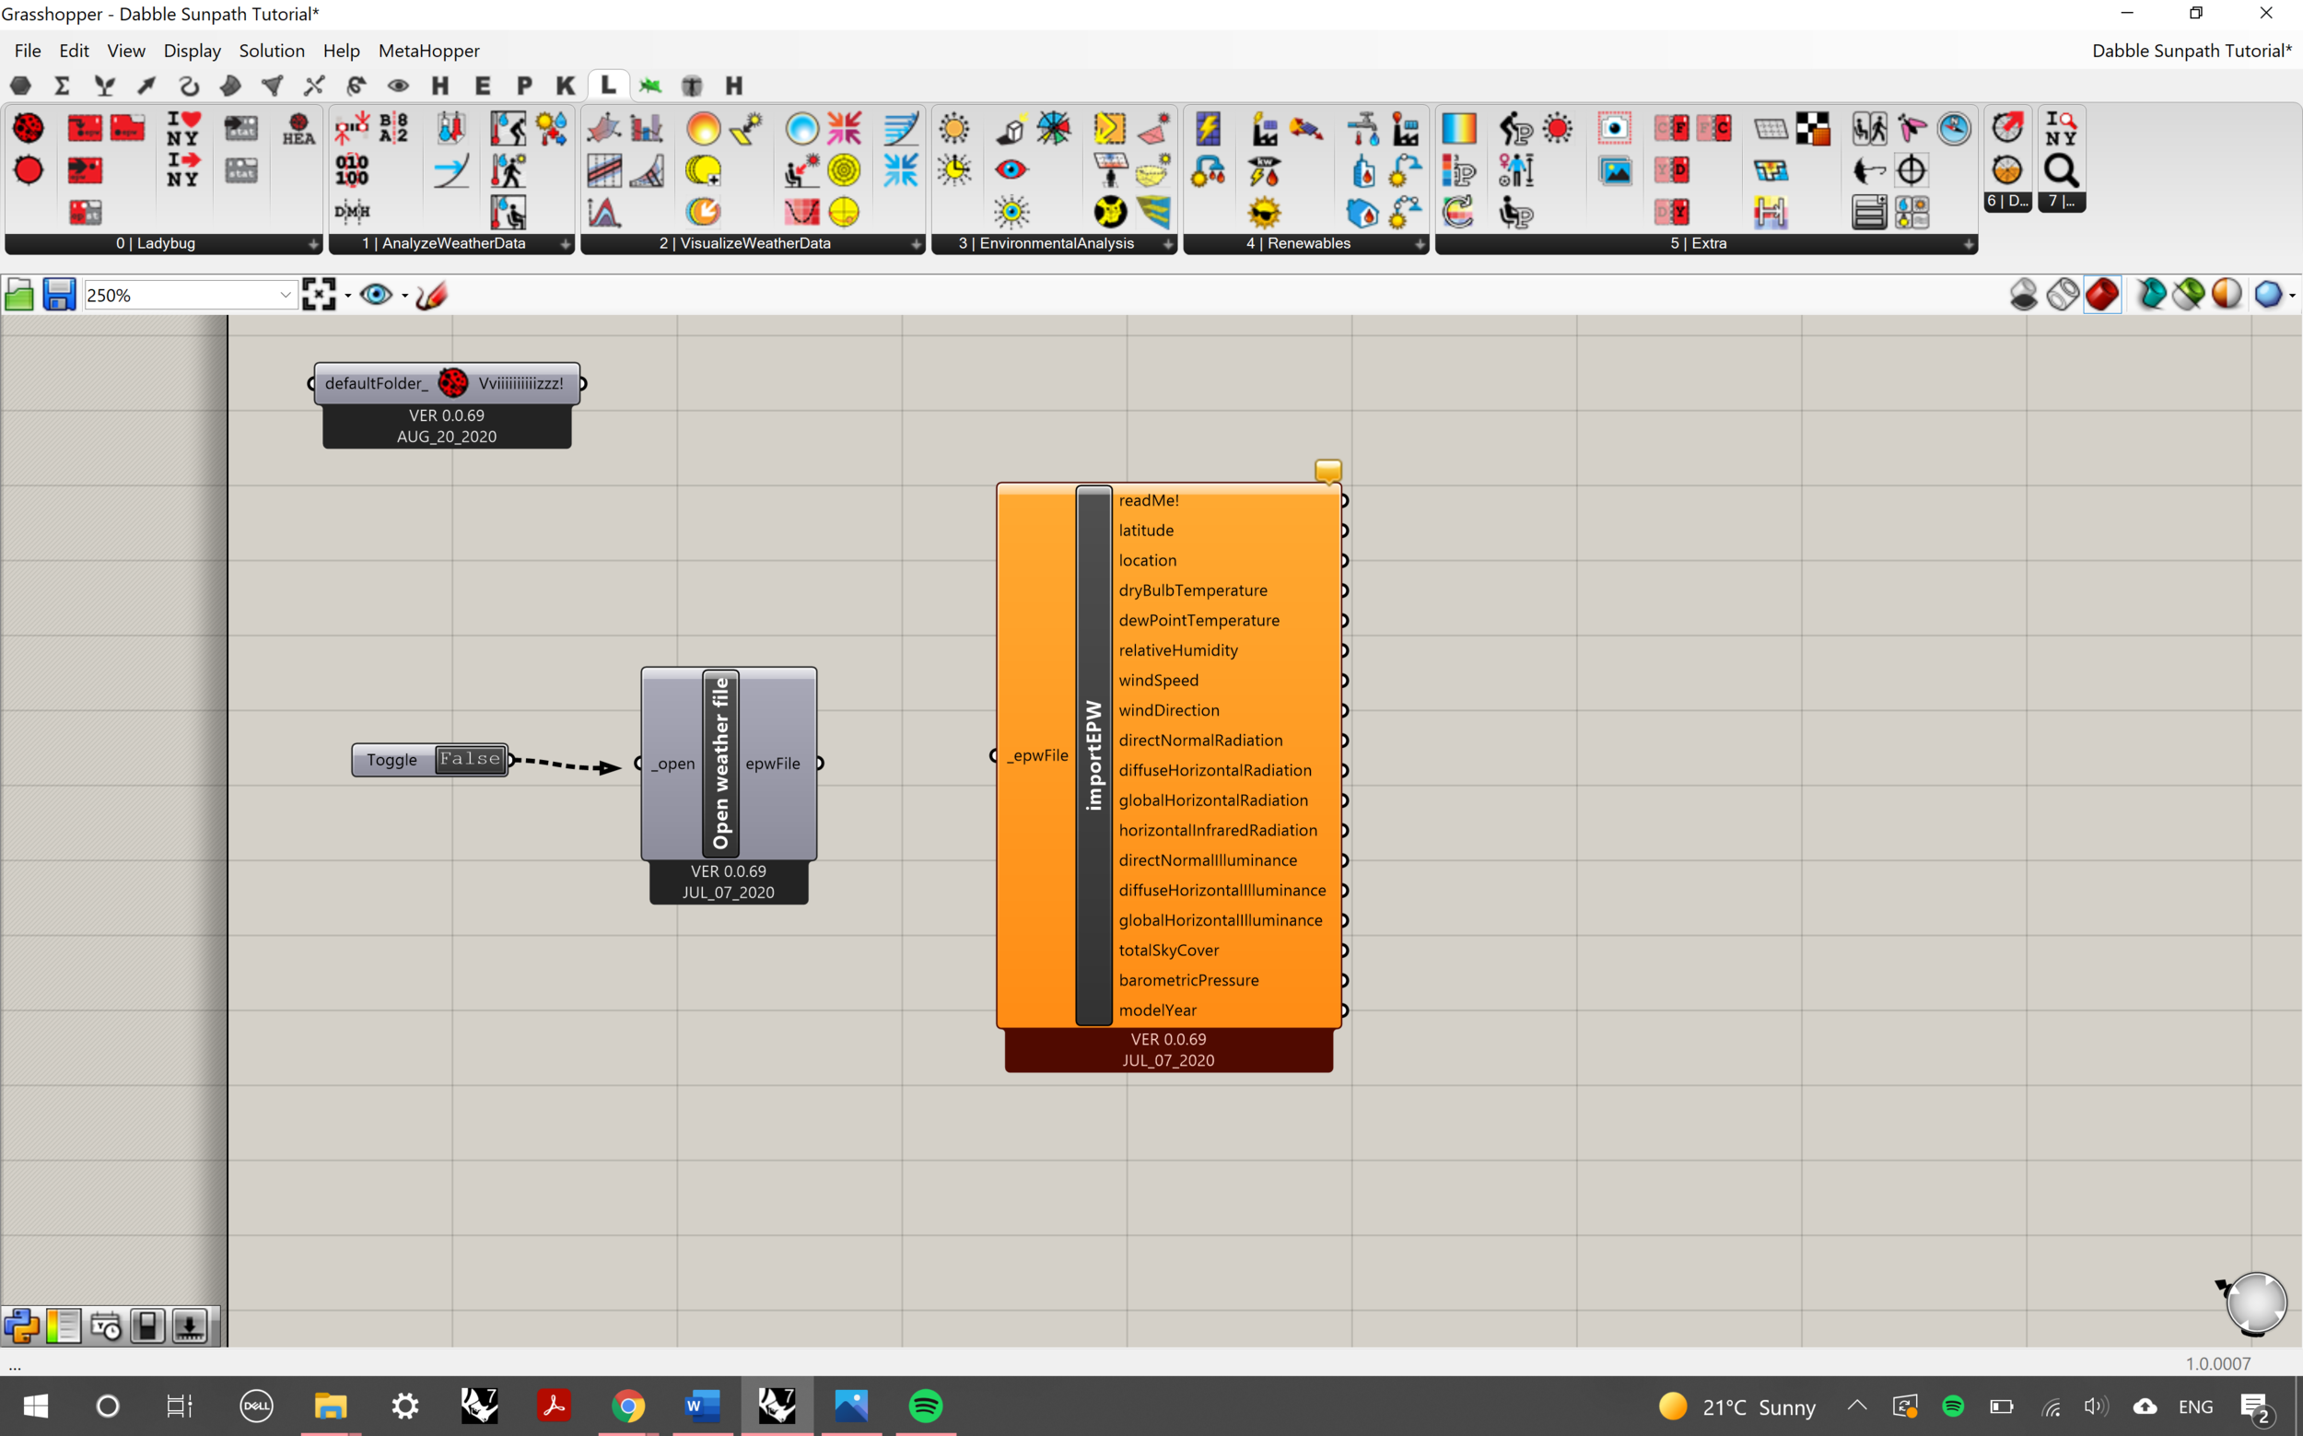
Task: Click the _epwFile input grip on importEPW
Action: (x=994, y=755)
